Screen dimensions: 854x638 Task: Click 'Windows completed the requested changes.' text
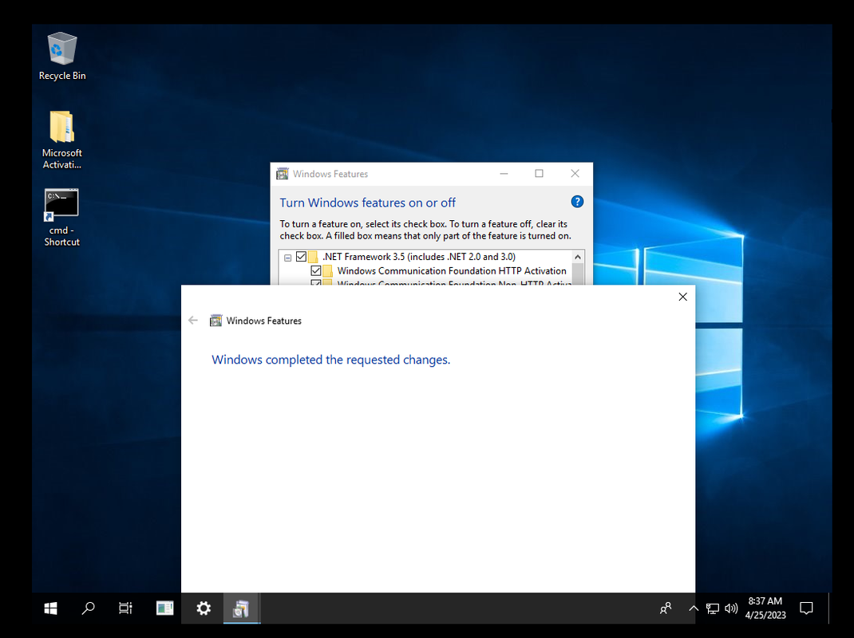coord(330,360)
